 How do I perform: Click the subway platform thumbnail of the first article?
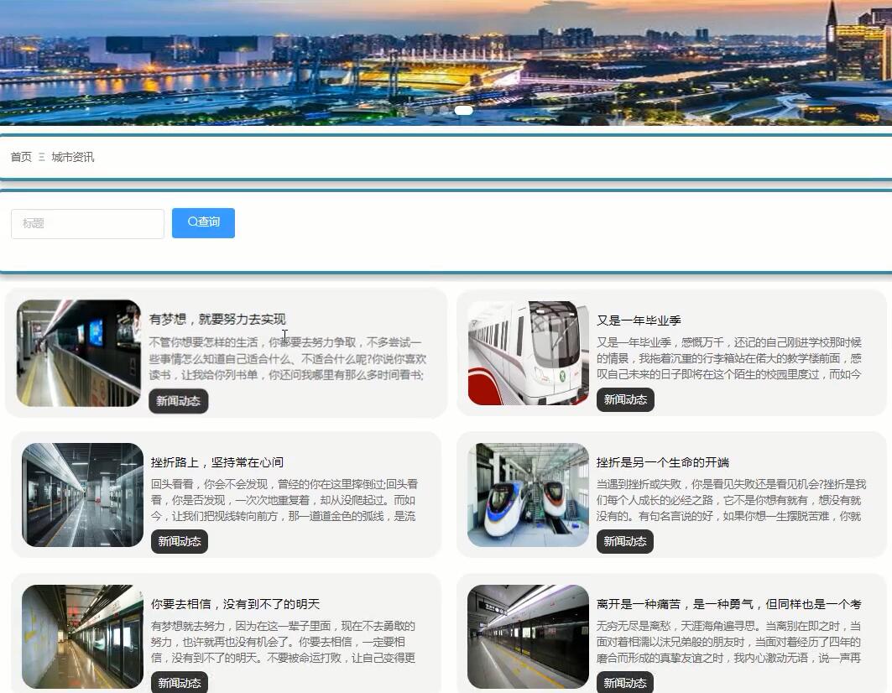78,352
